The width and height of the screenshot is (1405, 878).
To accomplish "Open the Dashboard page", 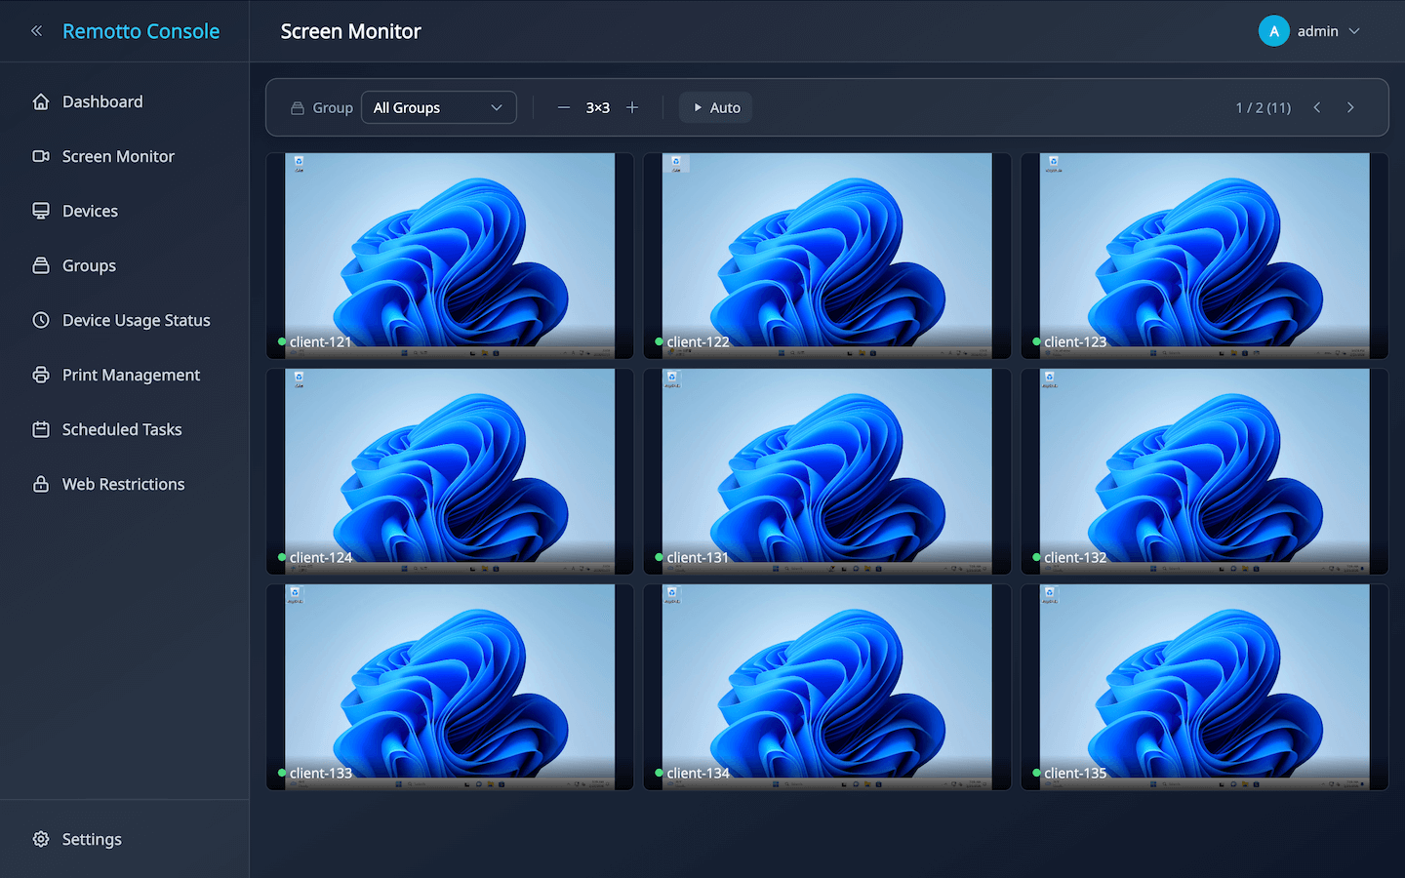I will click(x=102, y=101).
